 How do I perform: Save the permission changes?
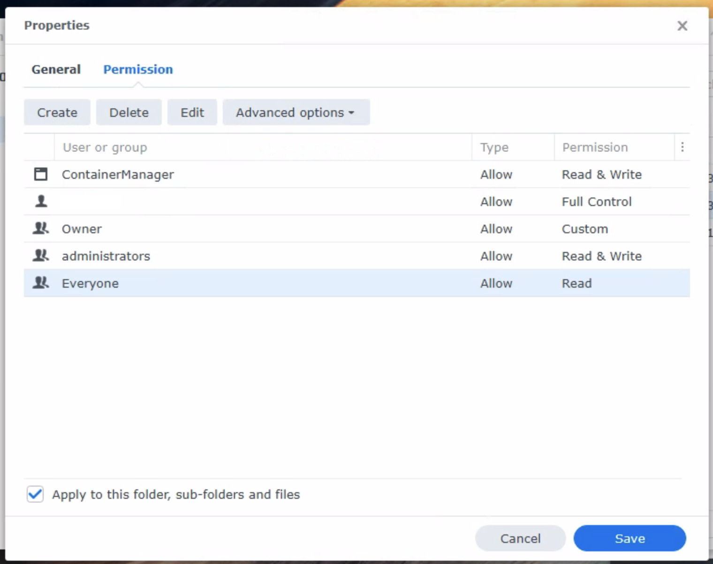coord(630,538)
